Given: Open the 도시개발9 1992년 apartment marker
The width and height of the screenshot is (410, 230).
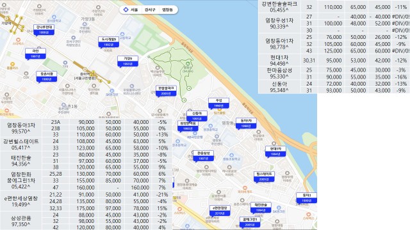Looking at the screenshot, I should 108,42.
